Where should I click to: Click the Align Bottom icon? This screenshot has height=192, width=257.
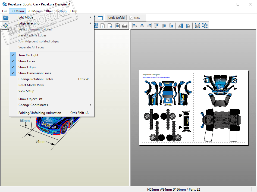171,26
